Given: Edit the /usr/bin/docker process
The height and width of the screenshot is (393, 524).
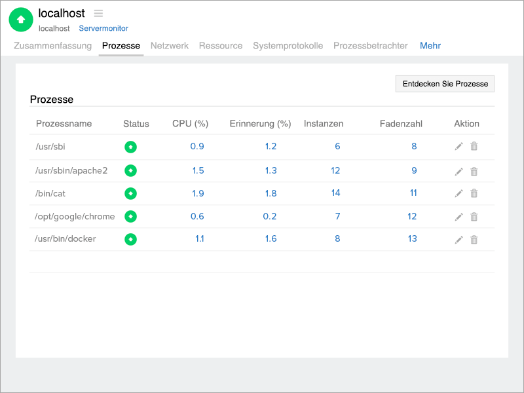Looking at the screenshot, I should [458, 240].
